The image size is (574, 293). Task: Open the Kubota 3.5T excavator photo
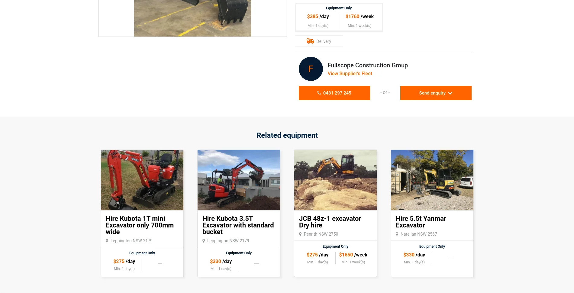[x=239, y=180]
